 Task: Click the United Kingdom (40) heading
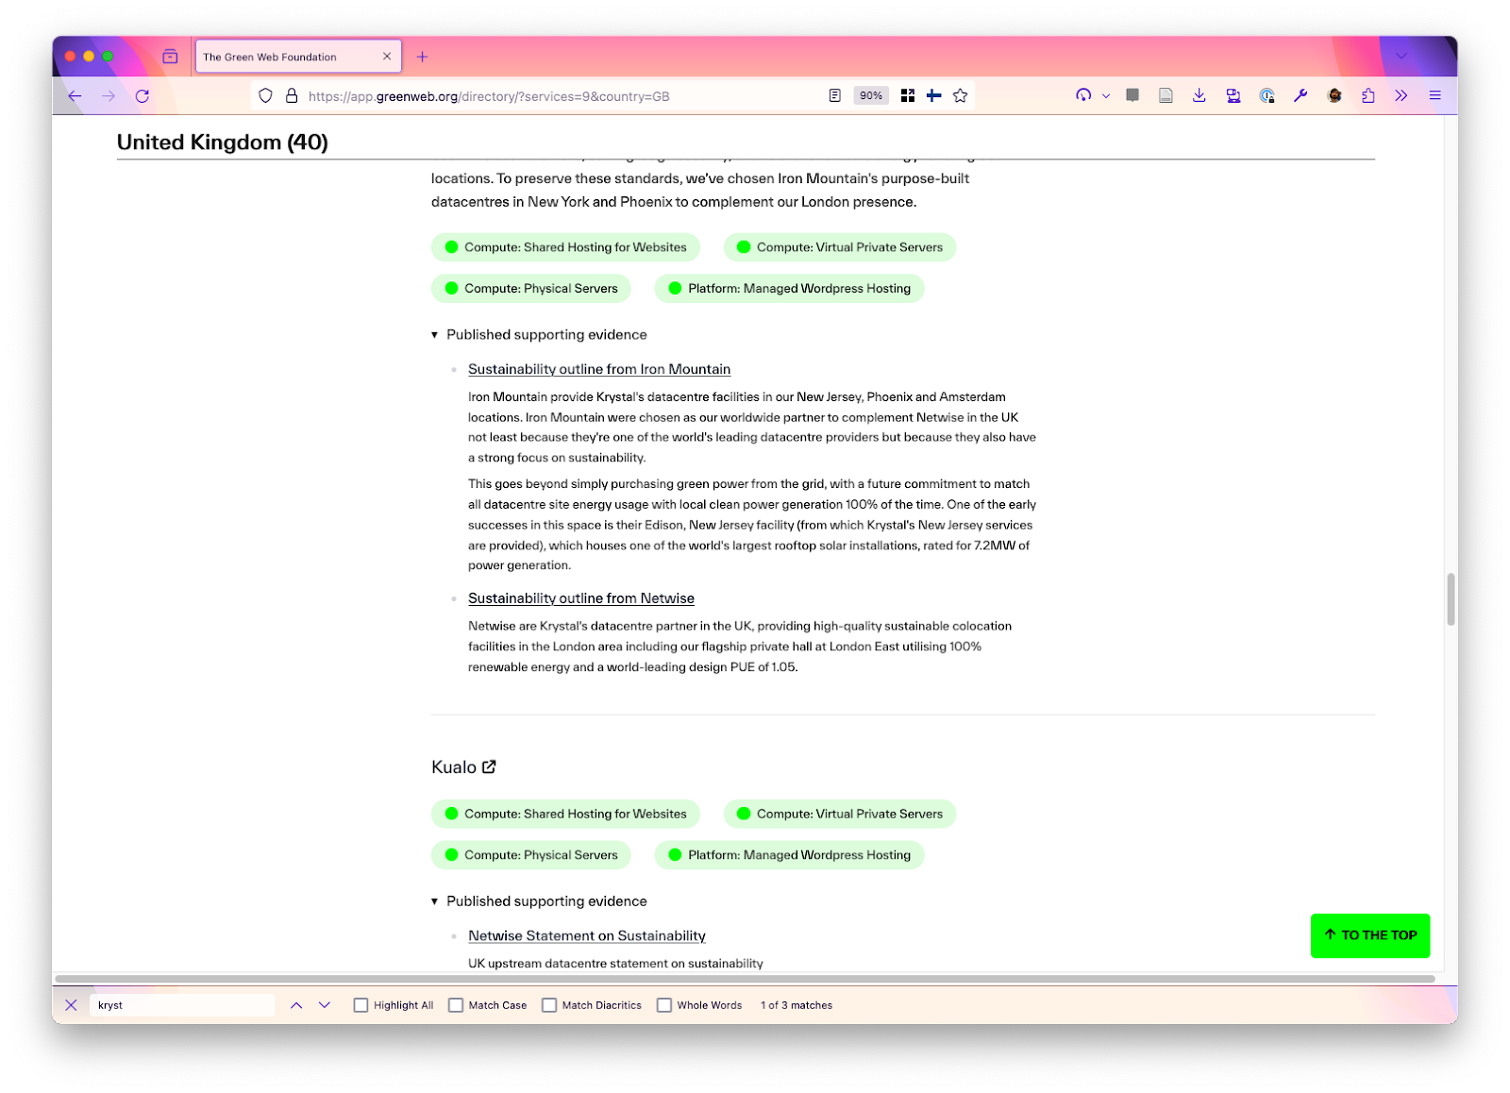(x=223, y=143)
